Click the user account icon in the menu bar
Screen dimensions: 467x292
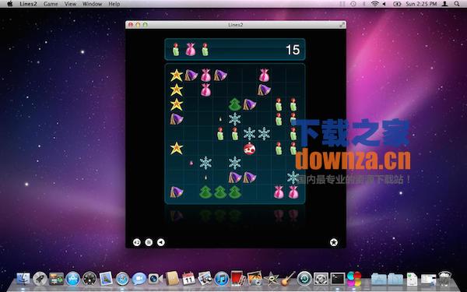pos(445,4)
